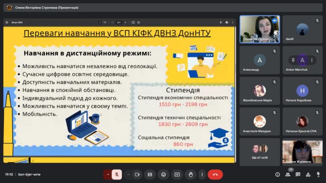Show people panel with 77 participants
This screenshot has height=183, width=326.
[x=288, y=175]
